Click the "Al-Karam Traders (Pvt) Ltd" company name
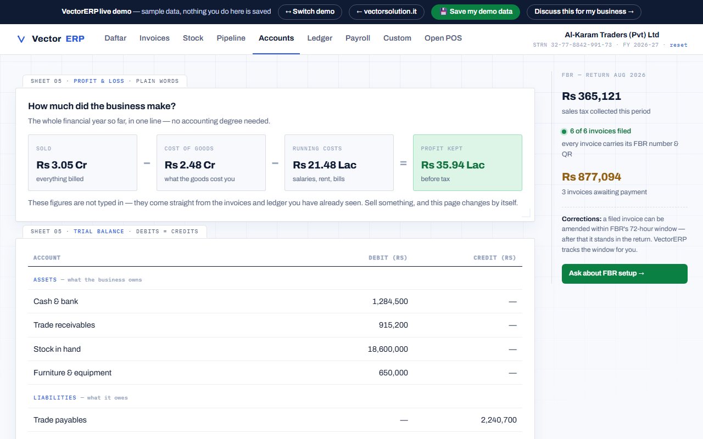This screenshot has width=703, height=439. click(612, 35)
